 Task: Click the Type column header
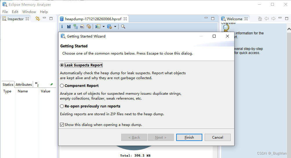click(7, 91)
